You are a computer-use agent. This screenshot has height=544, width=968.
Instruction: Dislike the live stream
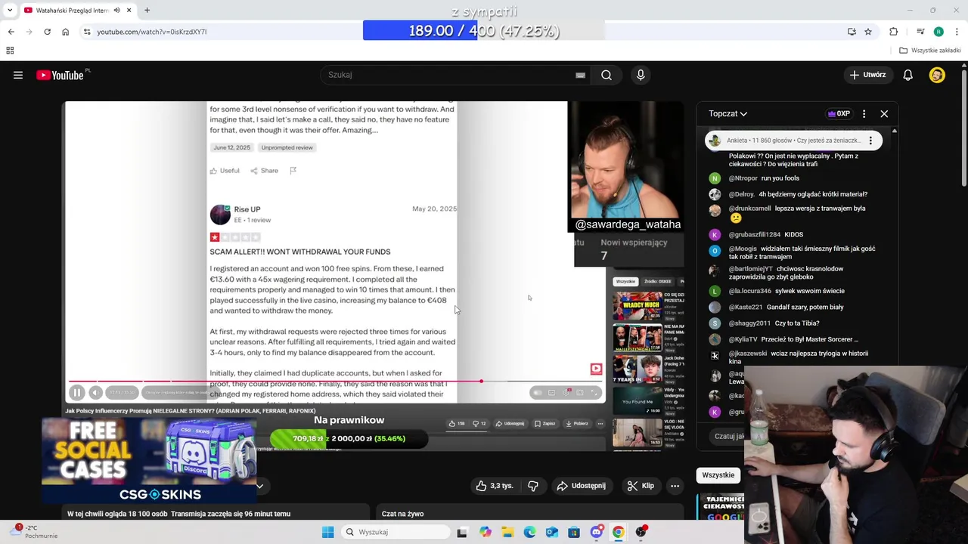coord(533,486)
